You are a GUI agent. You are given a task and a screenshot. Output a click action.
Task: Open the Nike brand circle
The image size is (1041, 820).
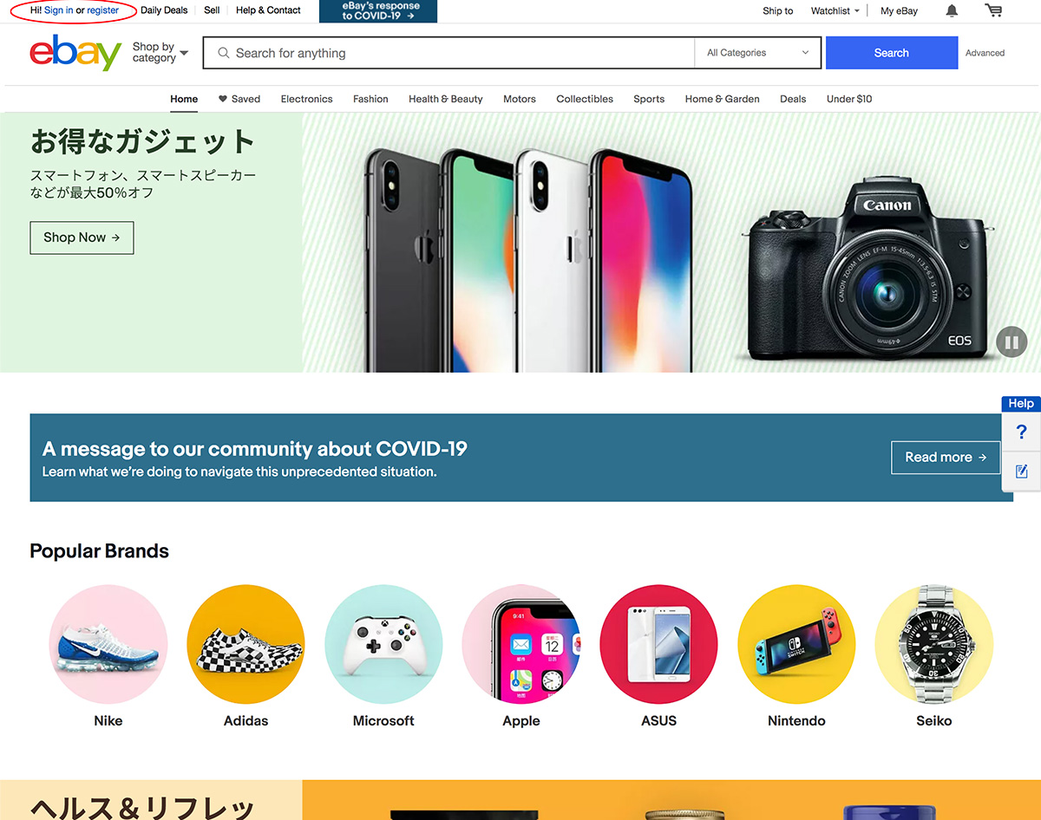pyautogui.click(x=108, y=644)
